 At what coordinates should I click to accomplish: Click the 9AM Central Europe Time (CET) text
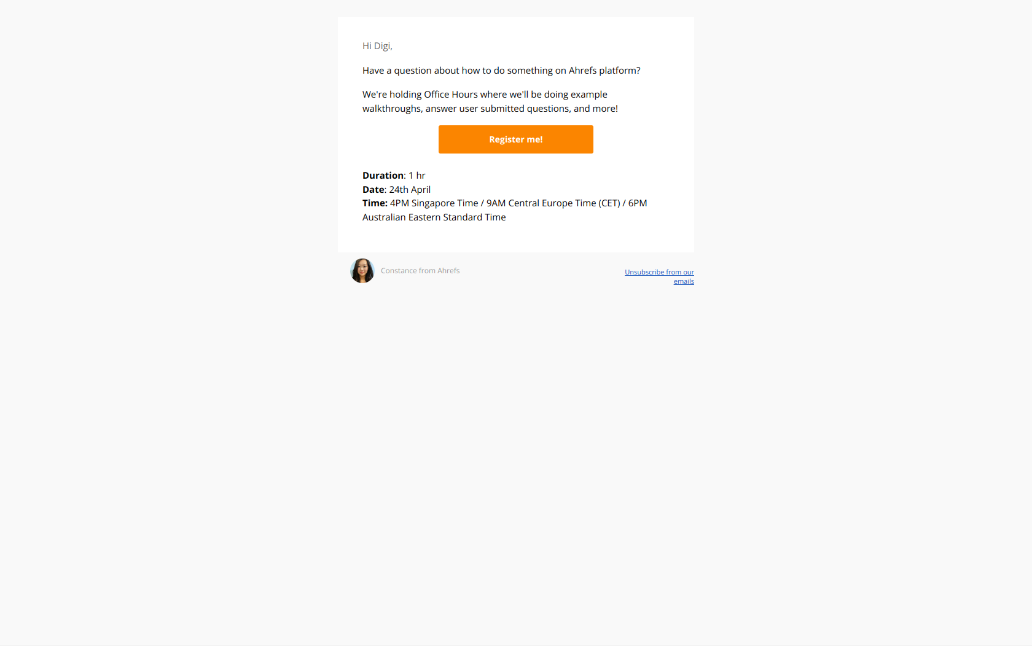(553, 203)
